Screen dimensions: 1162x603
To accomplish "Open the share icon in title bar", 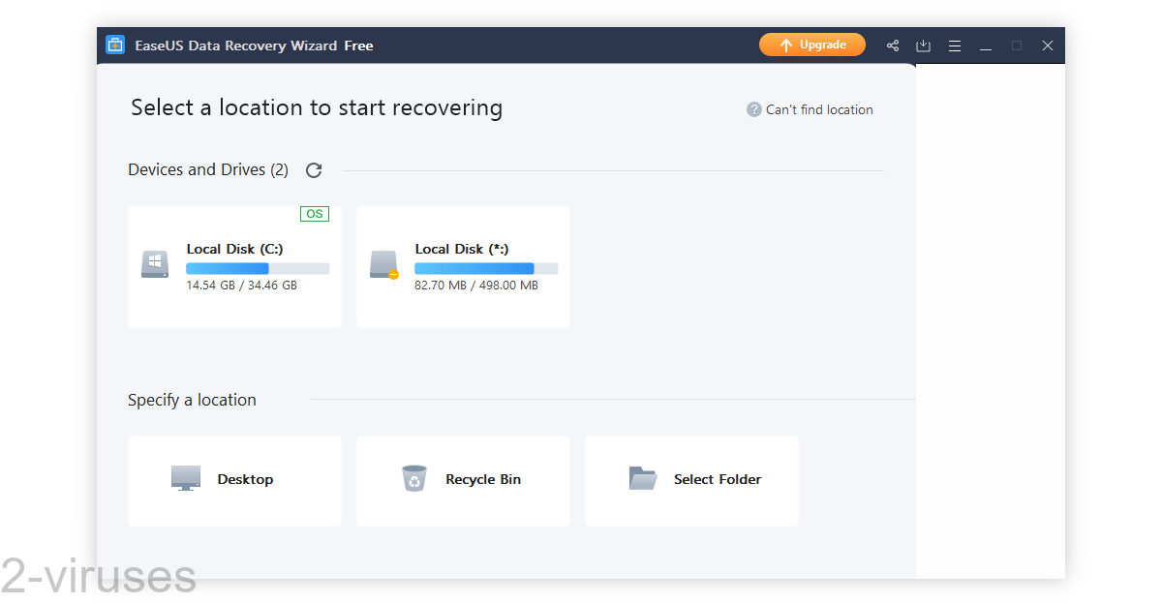I will (893, 45).
